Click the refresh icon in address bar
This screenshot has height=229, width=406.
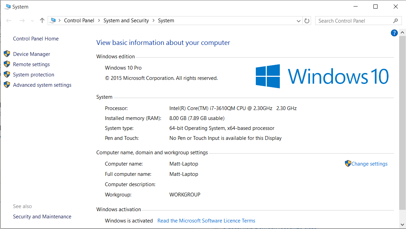pyautogui.click(x=307, y=21)
